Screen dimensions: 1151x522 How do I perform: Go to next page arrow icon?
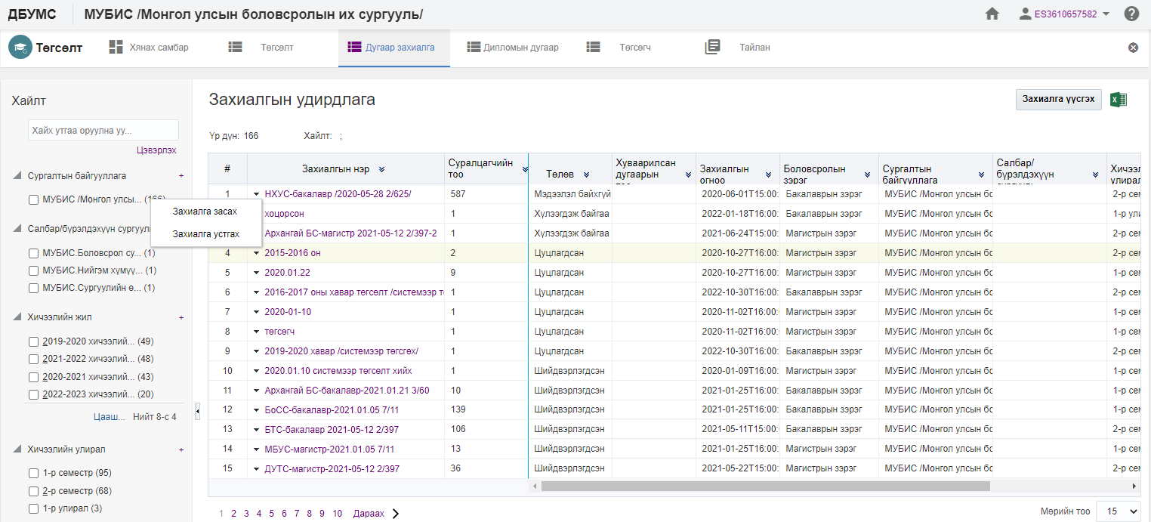click(x=395, y=514)
